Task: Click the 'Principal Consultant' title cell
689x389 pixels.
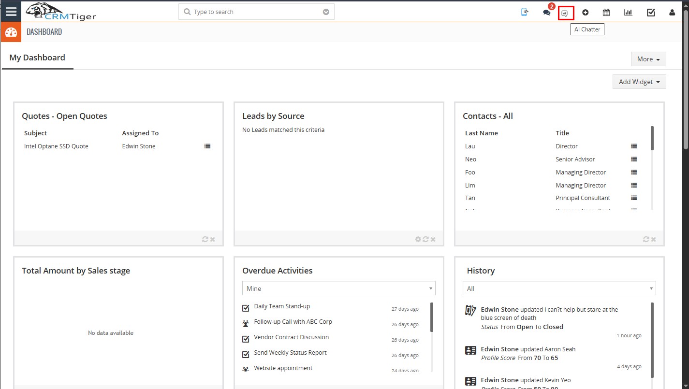Action: click(x=583, y=198)
